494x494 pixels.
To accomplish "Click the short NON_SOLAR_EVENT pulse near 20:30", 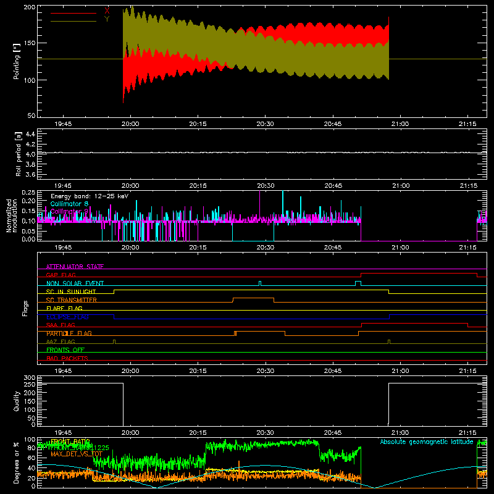I will [260, 283].
